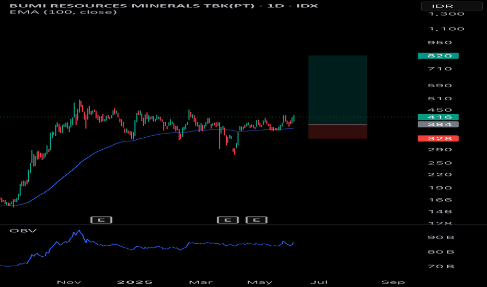Click the Nov date axis label
This screenshot has height=287, width=487.
[69, 282]
